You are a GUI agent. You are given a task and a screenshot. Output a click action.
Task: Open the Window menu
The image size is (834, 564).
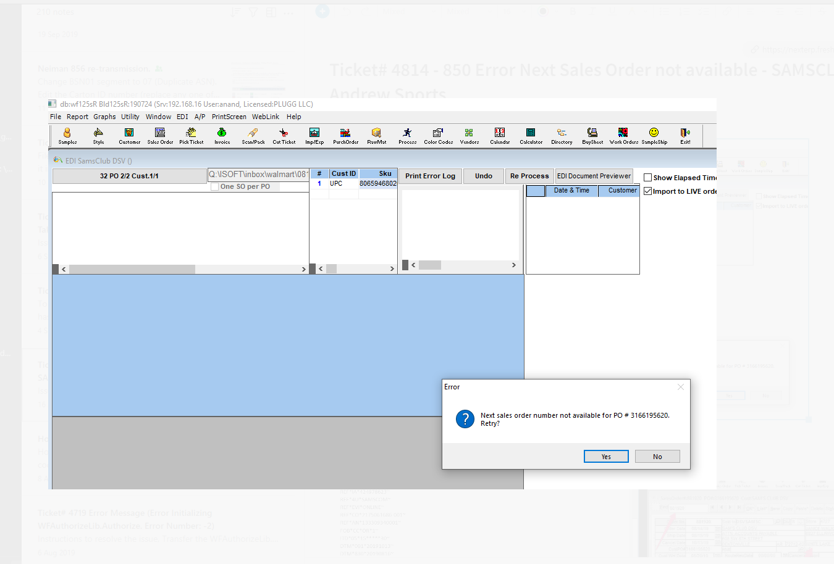click(158, 117)
